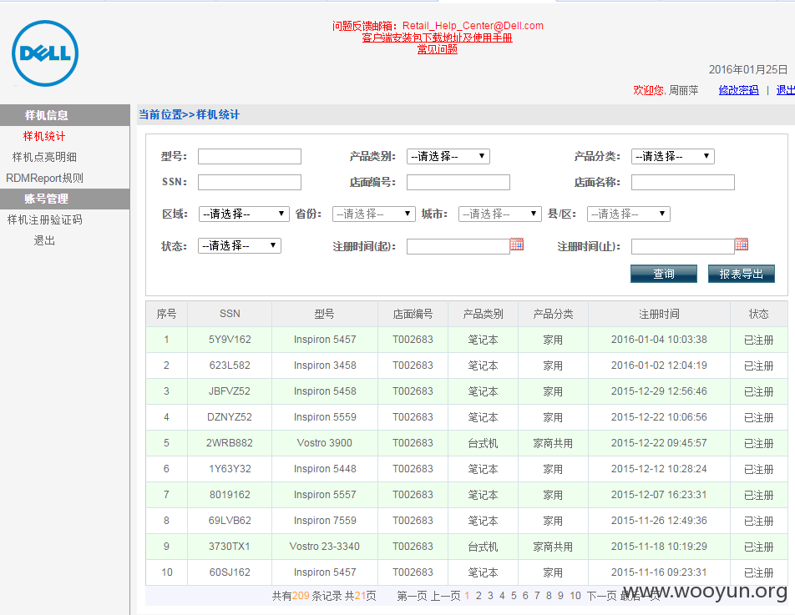Click 第一页 pagination link
Viewport: 795px width, 615px height.
tap(412, 596)
